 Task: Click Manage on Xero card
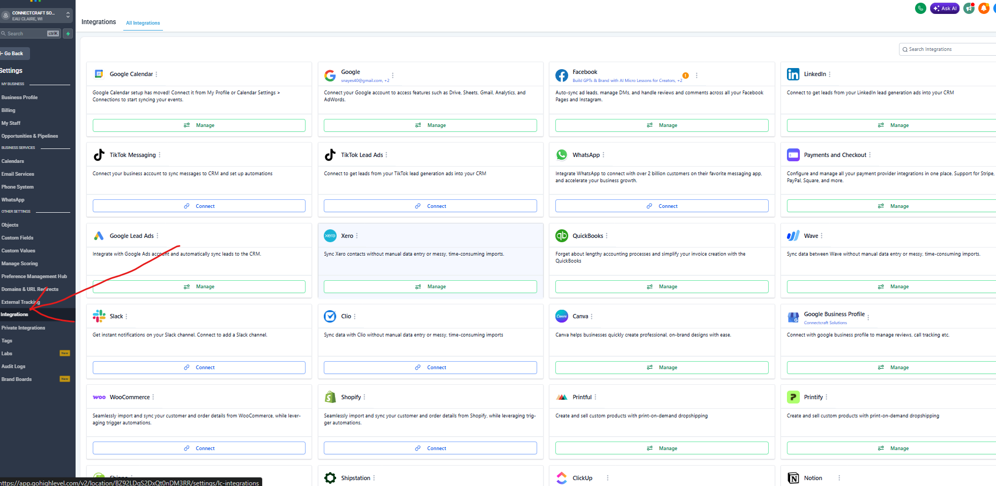pyautogui.click(x=430, y=287)
